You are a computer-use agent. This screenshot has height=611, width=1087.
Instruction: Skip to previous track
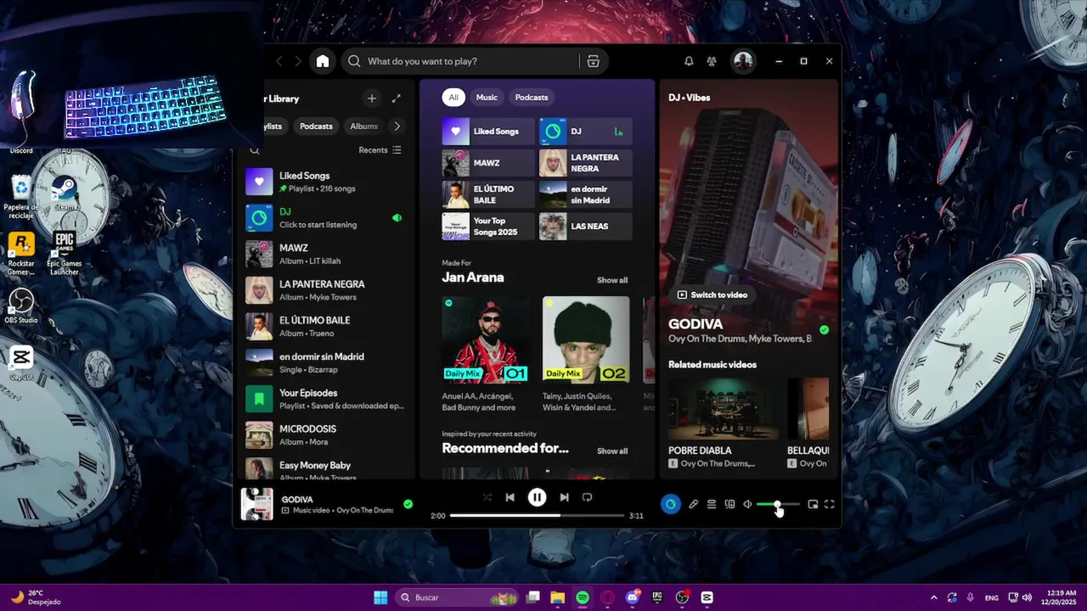(x=510, y=498)
